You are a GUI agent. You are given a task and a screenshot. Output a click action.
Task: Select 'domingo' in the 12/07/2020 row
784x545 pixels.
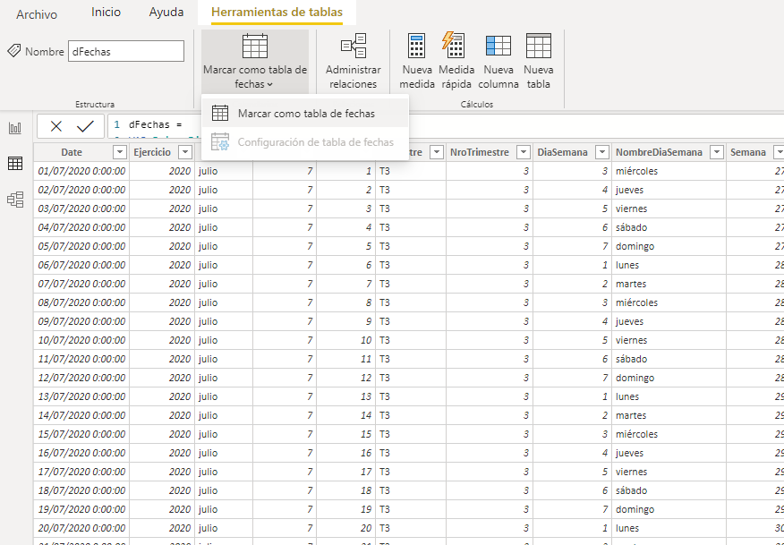click(x=635, y=378)
